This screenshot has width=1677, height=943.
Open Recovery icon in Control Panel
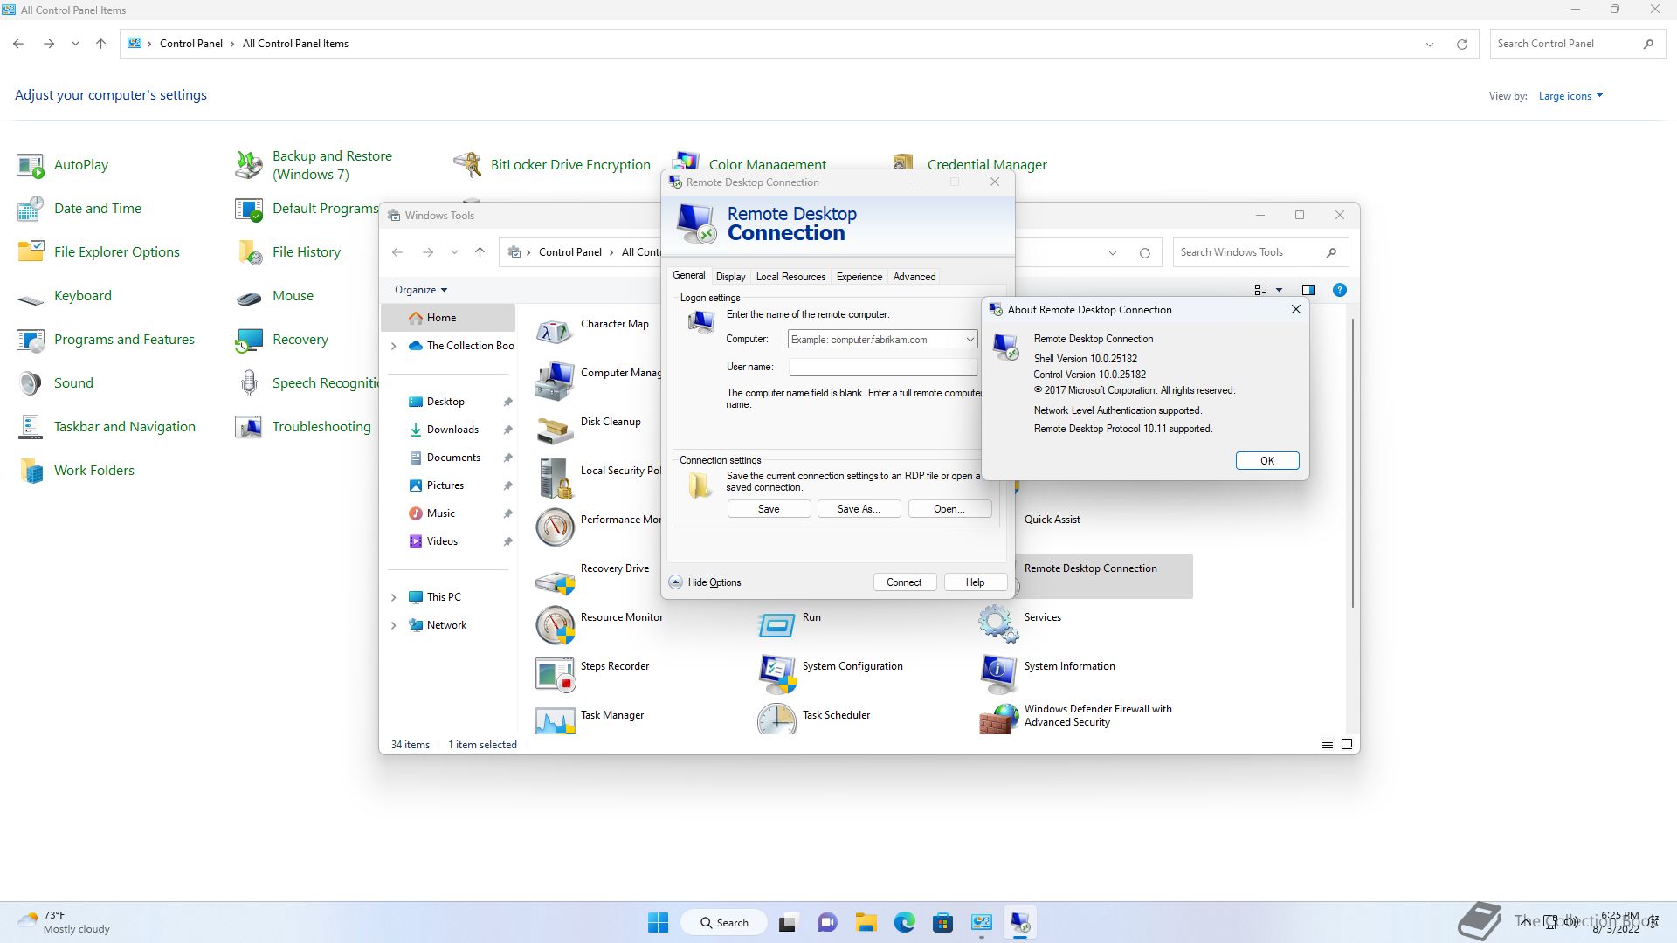click(x=249, y=340)
